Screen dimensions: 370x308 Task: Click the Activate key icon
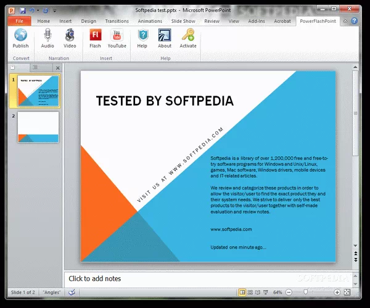[188, 36]
